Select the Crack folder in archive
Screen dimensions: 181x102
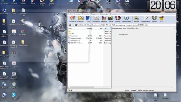tap(89, 33)
